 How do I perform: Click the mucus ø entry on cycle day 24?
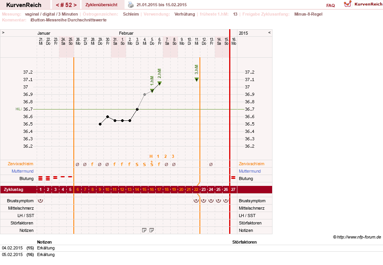click(x=211, y=164)
